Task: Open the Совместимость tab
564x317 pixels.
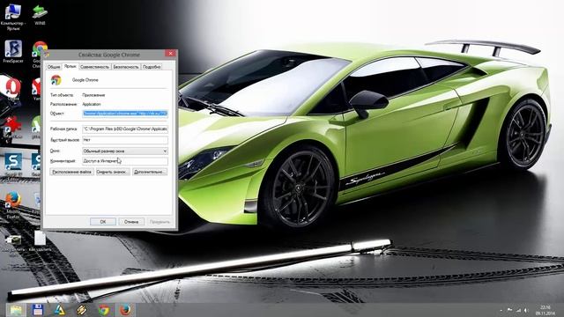Action: pos(94,67)
